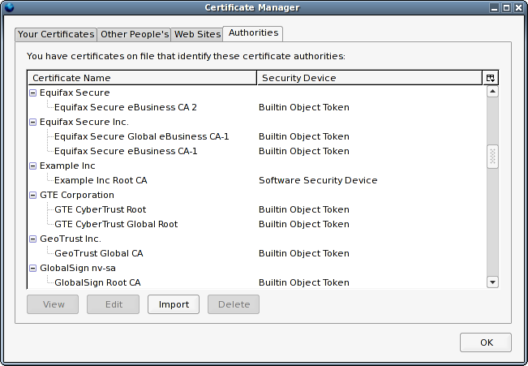Select Equifax Secure Global eBusiness CA-1

(x=141, y=136)
